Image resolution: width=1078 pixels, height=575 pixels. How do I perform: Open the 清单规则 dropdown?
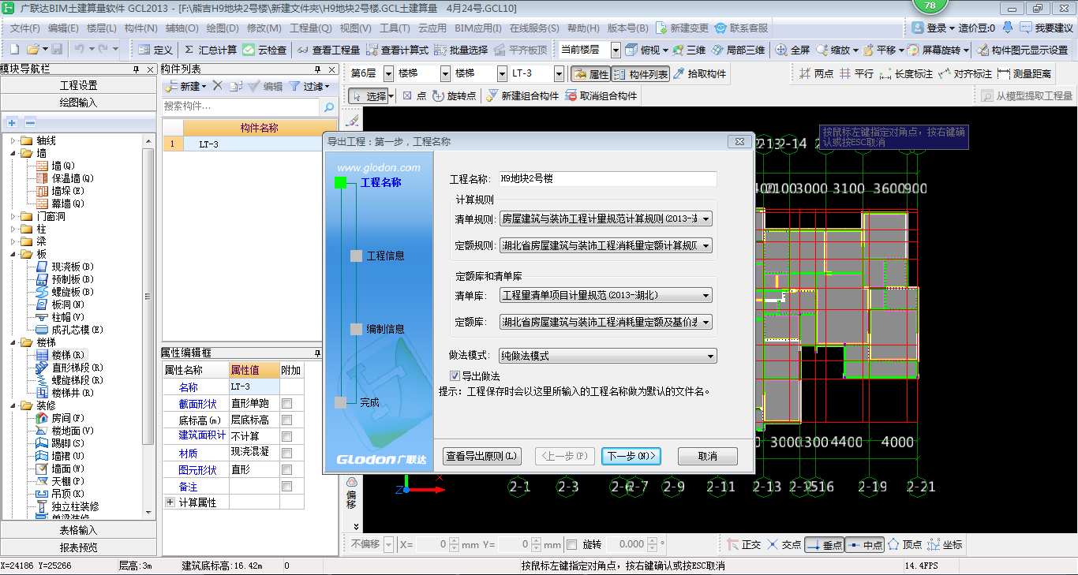705,219
